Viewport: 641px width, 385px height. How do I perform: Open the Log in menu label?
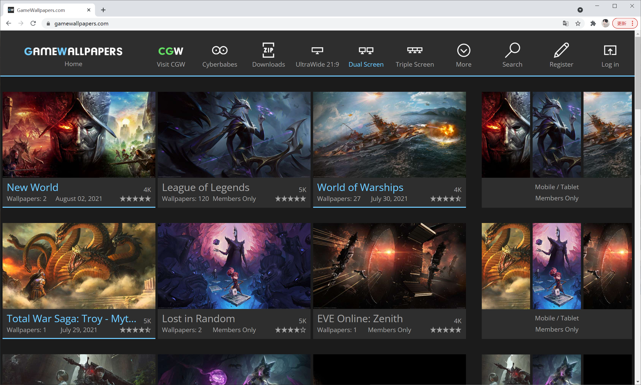tap(610, 64)
